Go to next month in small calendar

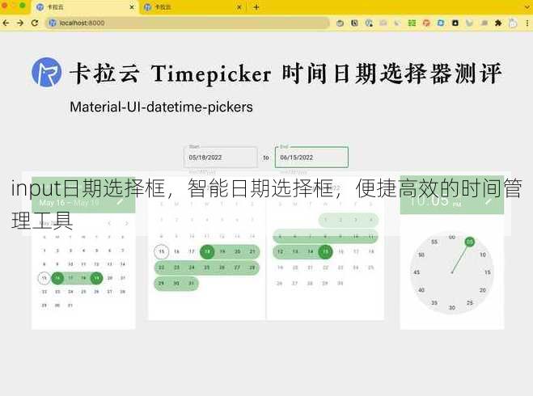[x=126, y=224]
